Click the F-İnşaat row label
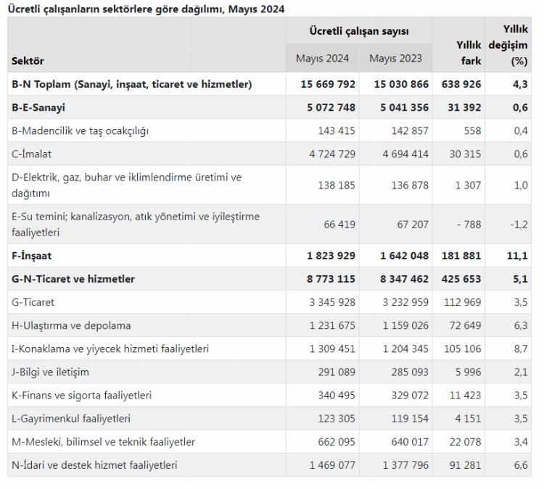Screen dimensions: 544x489 (x=32, y=256)
